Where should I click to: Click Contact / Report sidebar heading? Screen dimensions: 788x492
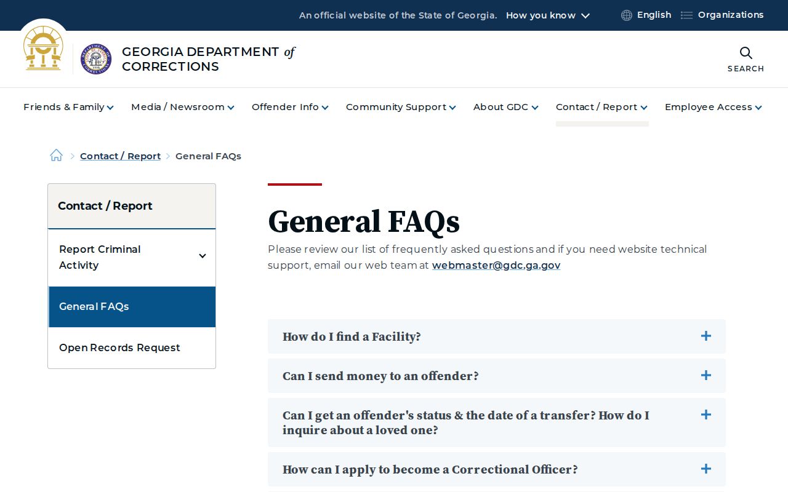(x=105, y=206)
